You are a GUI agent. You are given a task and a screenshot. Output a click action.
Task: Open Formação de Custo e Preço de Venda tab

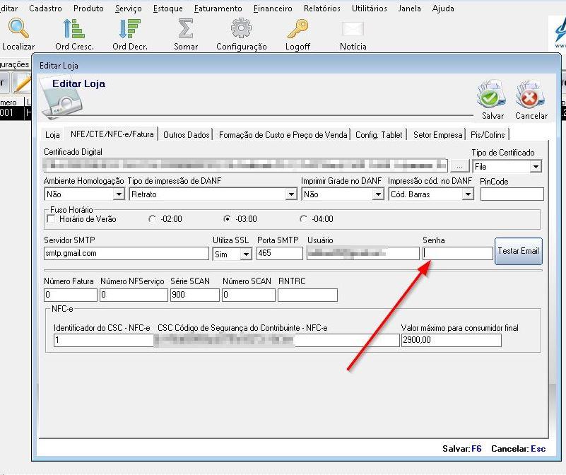point(283,135)
